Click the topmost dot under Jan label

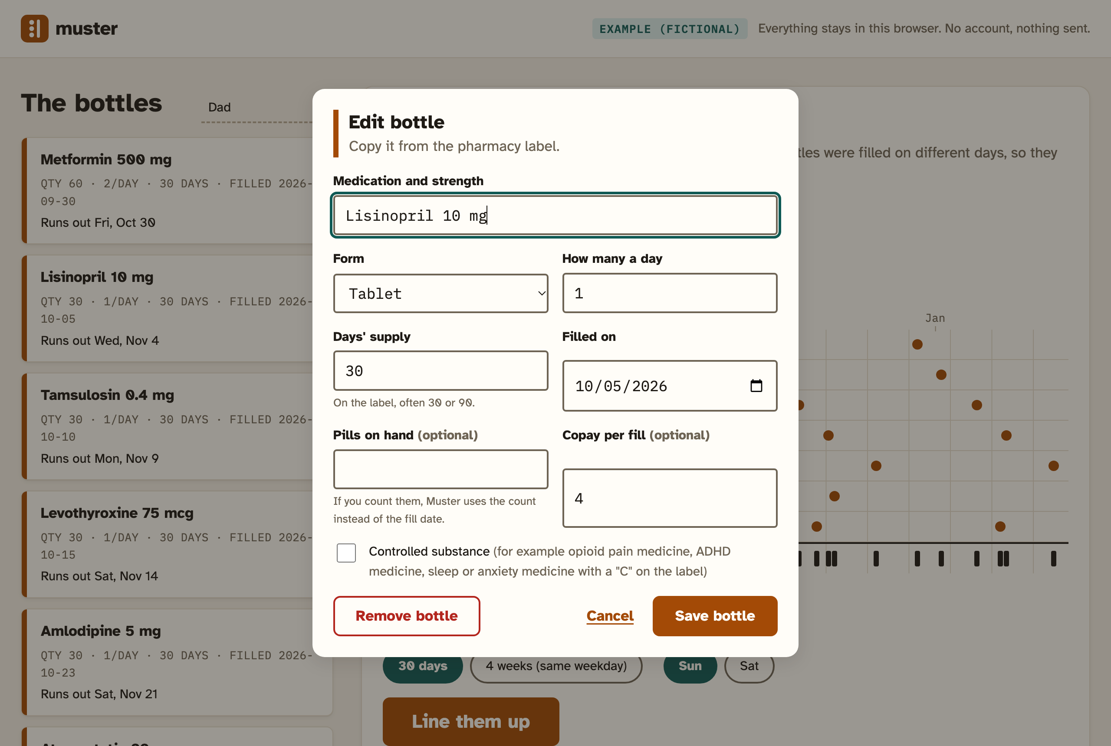tap(917, 344)
